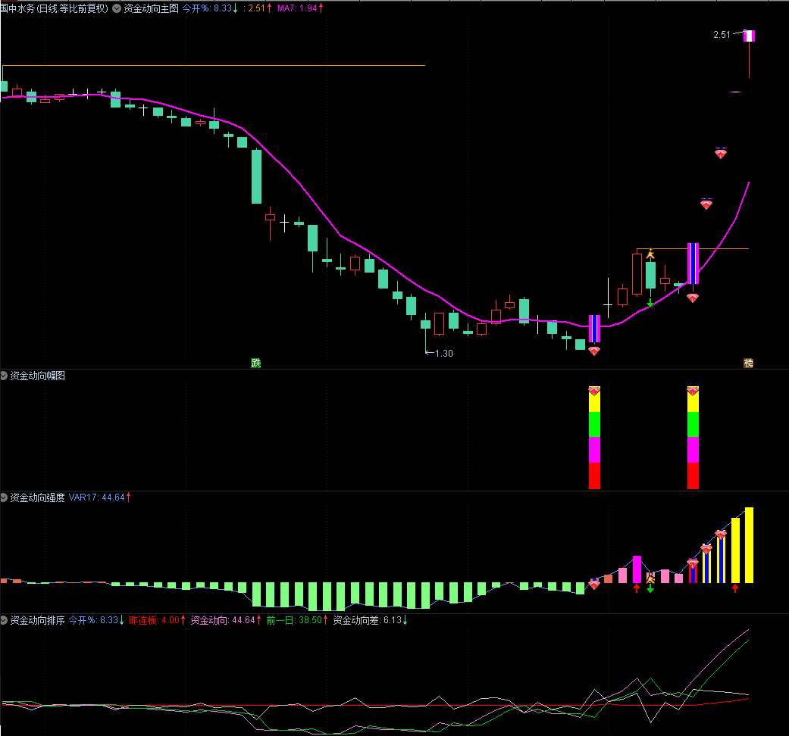Image resolution: width=789 pixels, height=736 pixels.
Task: Click the green down arrow in the 资金动向强度 panel
Action: [x=650, y=588]
